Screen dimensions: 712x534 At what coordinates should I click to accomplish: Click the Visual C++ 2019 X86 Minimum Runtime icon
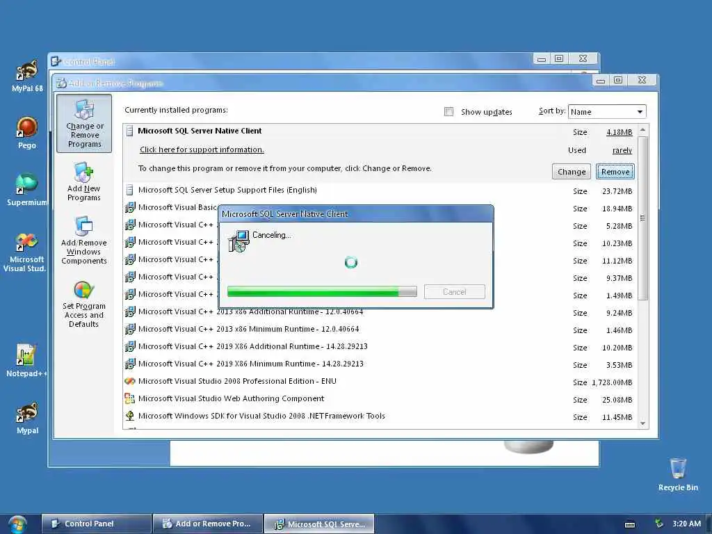(130, 364)
